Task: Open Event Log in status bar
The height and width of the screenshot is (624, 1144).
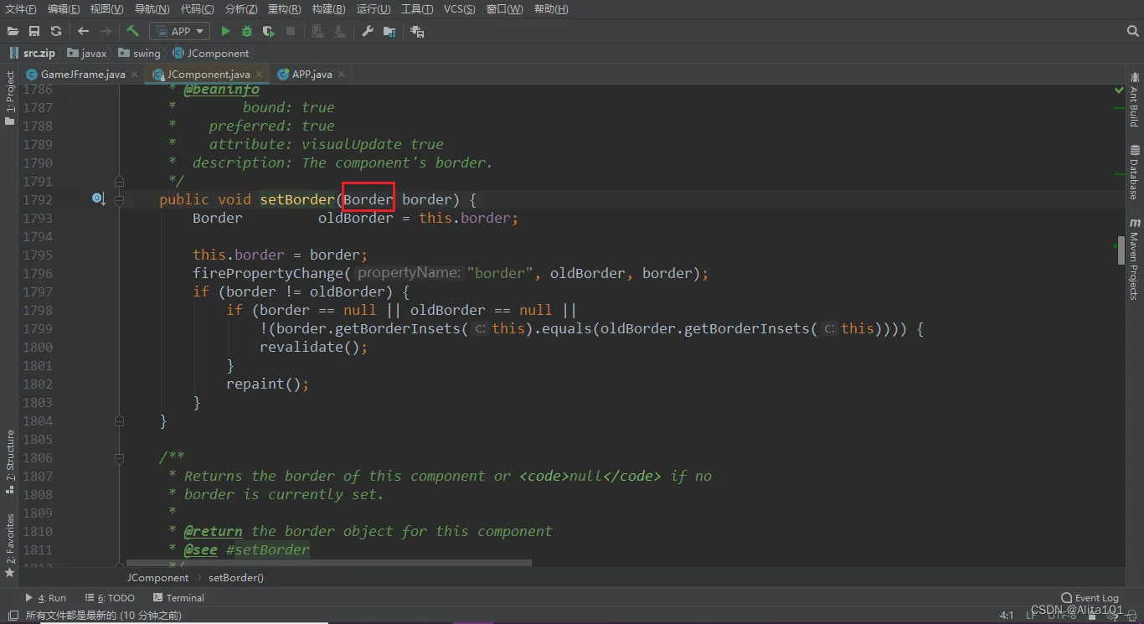Action: coord(1090,598)
